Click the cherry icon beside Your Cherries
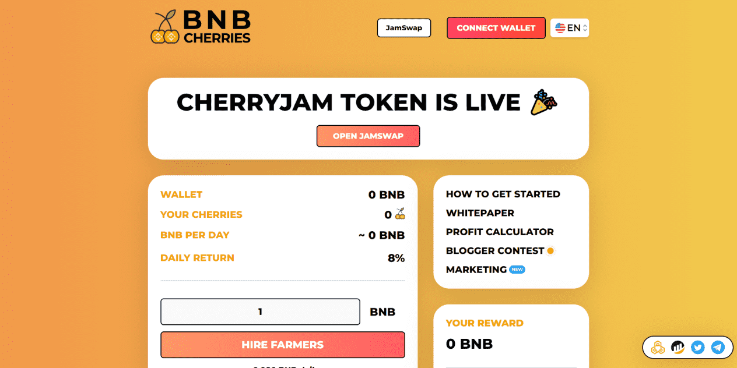 pos(400,214)
